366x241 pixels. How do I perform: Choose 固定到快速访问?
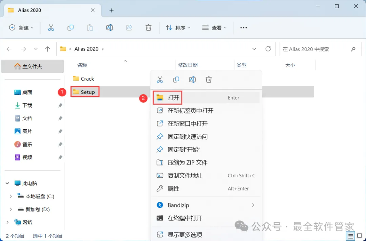(x=206, y=137)
